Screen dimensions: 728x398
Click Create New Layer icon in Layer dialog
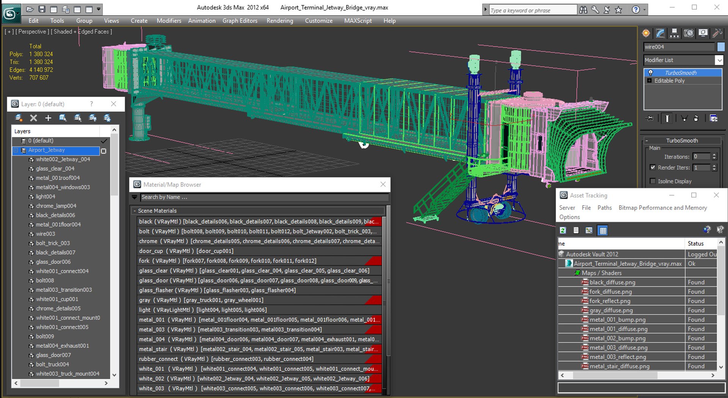pos(19,118)
